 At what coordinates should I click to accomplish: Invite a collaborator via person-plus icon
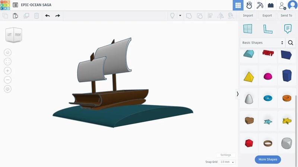click(282, 6)
